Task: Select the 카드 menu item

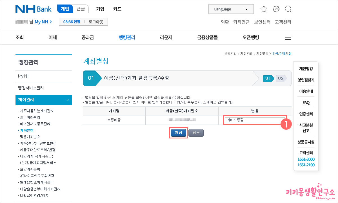Action: coord(117,9)
